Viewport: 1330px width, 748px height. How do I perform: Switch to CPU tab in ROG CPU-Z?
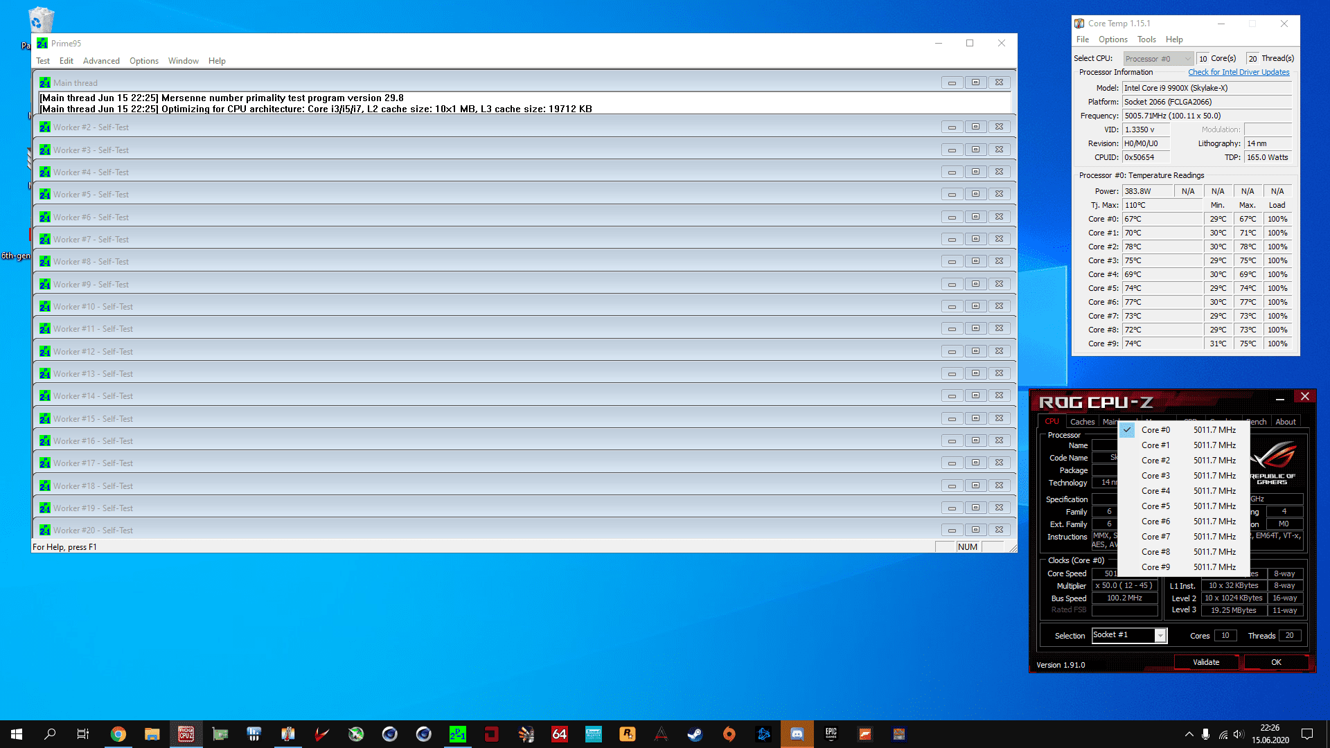click(1052, 421)
